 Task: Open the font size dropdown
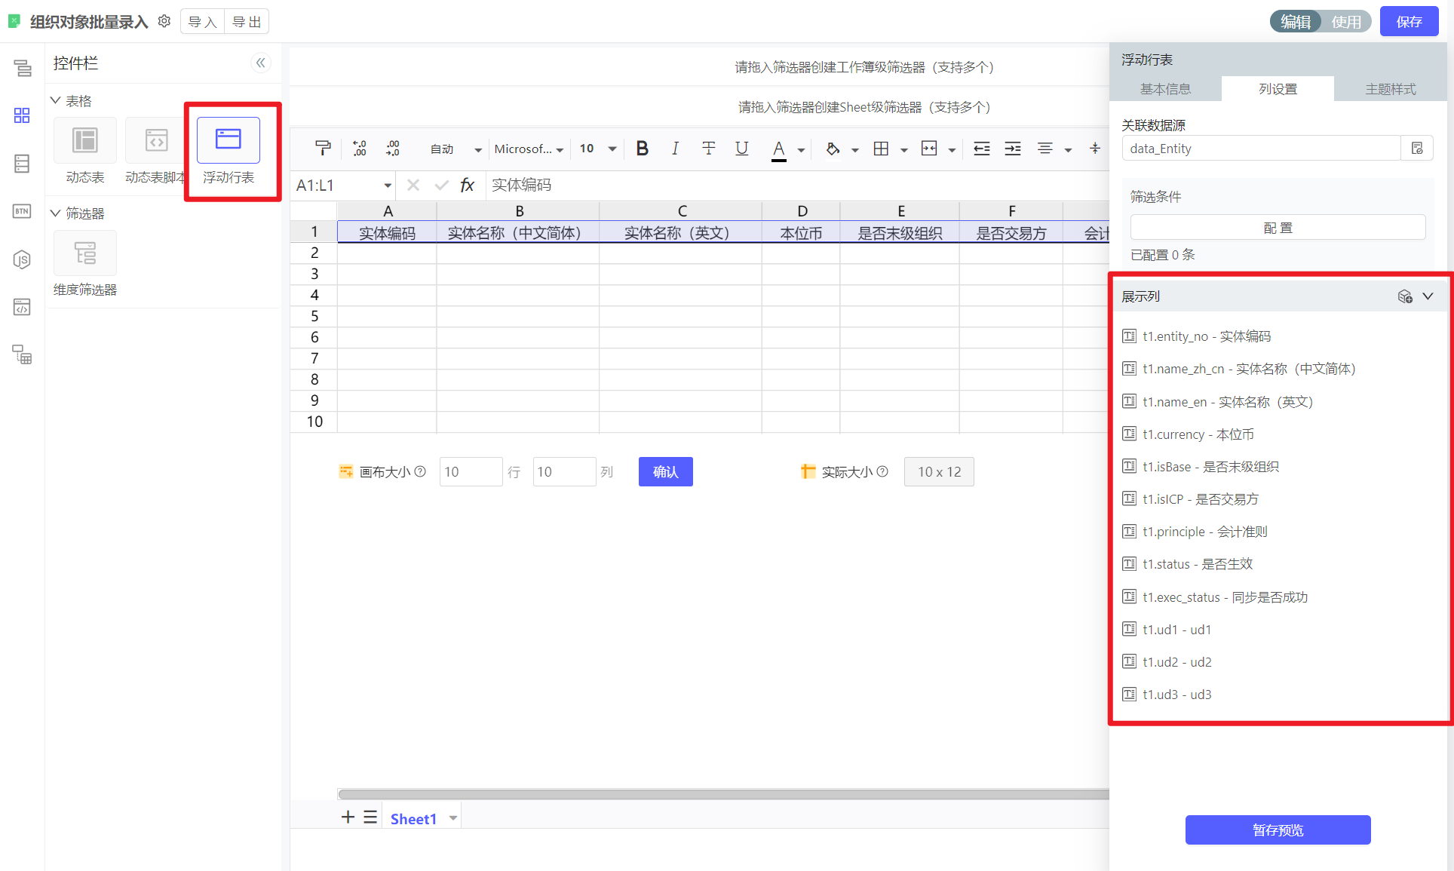[612, 149]
